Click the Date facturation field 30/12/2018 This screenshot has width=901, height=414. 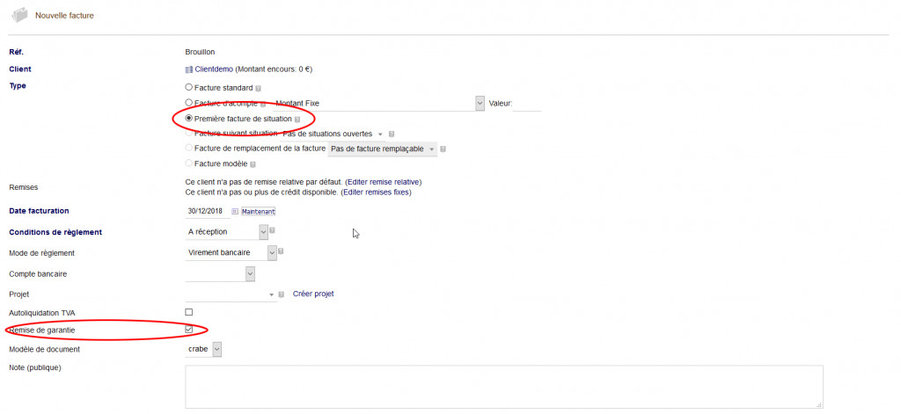point(208,211)
